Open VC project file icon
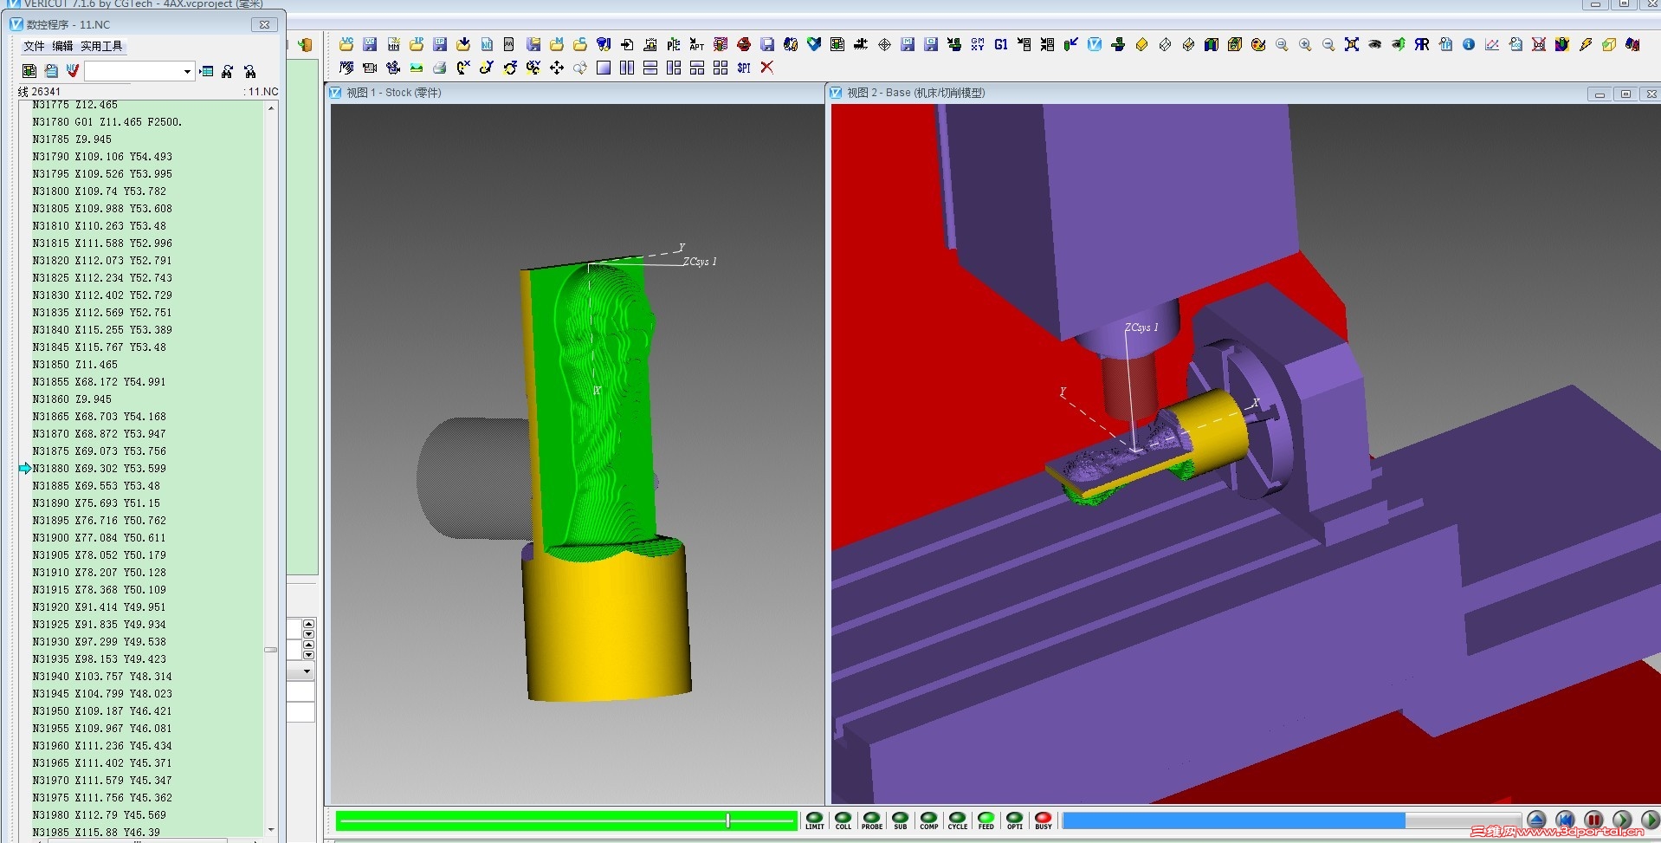This screenshot has width=1661, height=843. tap(346, 44)
